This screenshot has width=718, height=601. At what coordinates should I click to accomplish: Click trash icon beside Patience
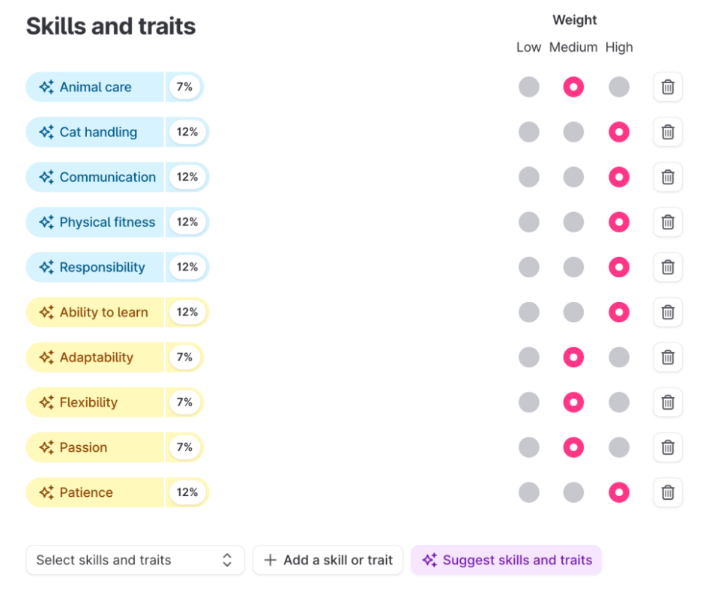(667, 492)
